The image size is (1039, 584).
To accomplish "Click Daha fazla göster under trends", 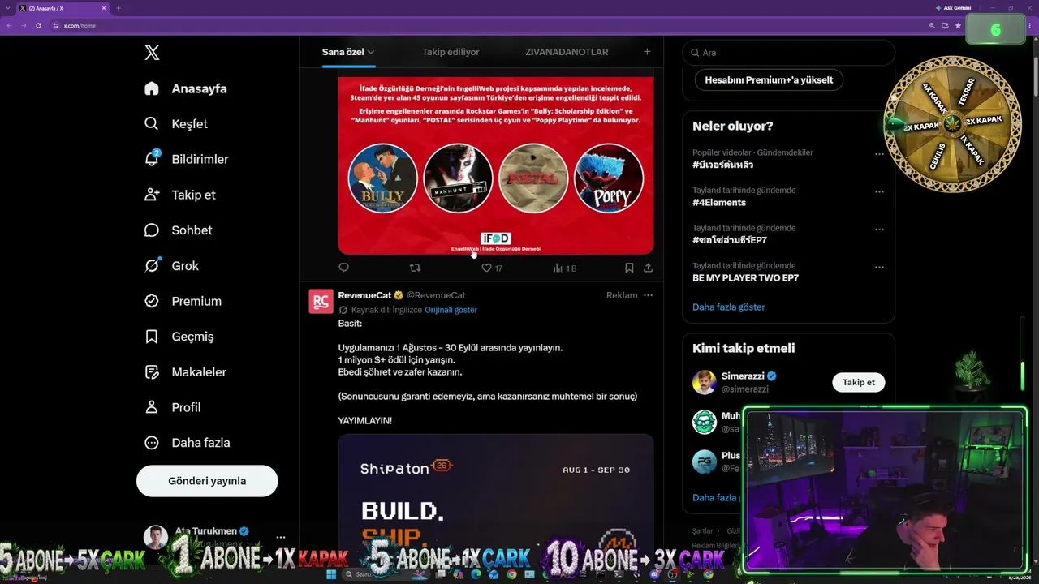I will [728, 307].
